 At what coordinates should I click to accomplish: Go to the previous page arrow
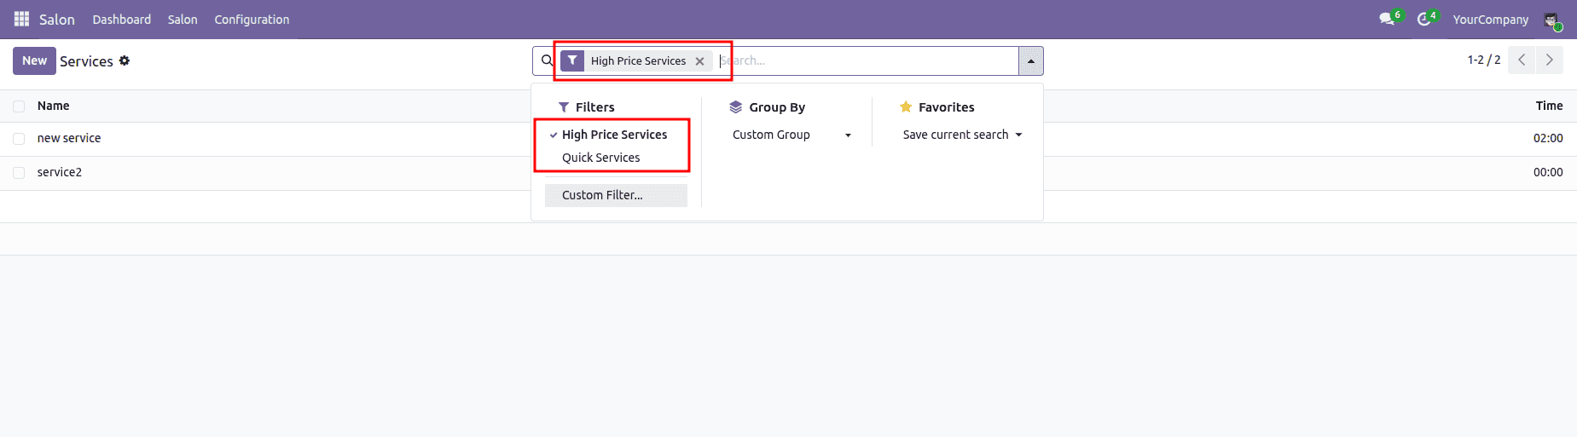pos(1522,60)
